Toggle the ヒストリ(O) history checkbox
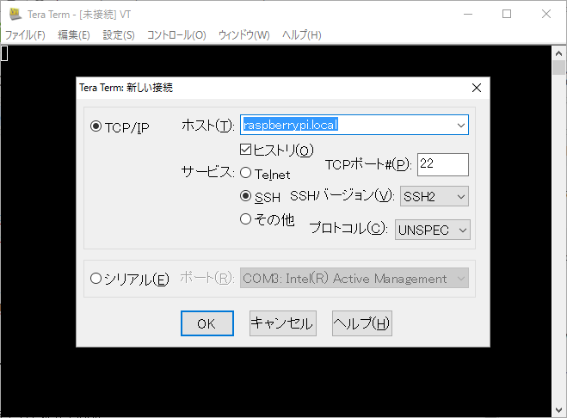Screen dimensions: 567x418 tap(245, 150)
